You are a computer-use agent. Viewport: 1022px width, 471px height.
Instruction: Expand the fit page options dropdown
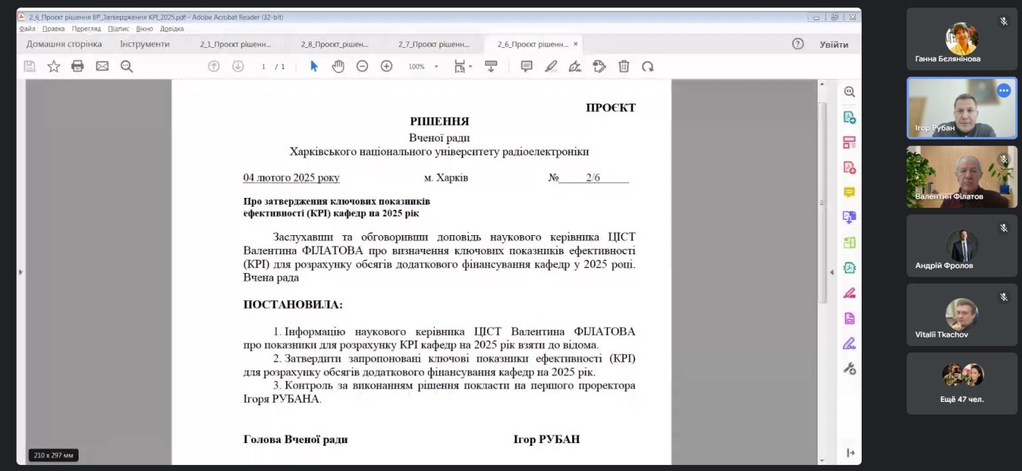point(470,67)
